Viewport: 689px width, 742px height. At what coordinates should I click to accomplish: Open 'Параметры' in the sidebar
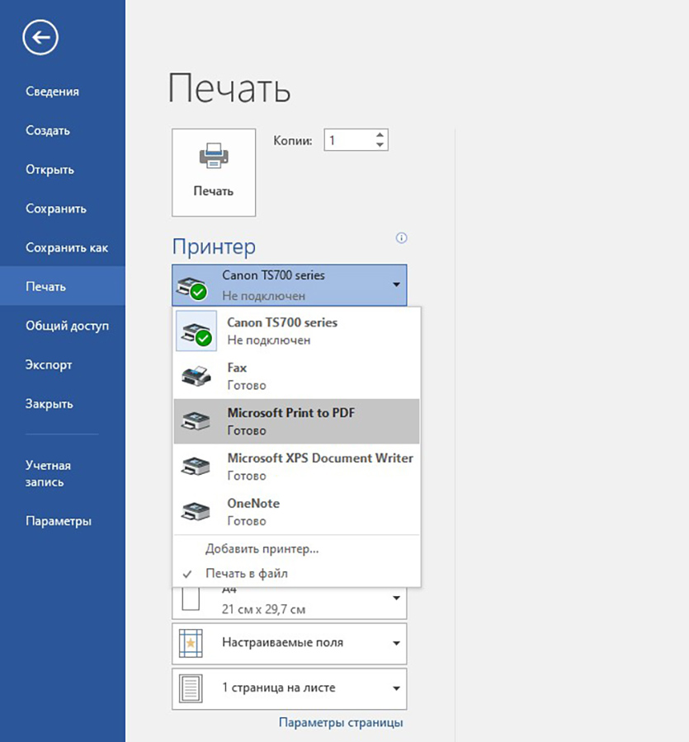click(x=59, y=521)
